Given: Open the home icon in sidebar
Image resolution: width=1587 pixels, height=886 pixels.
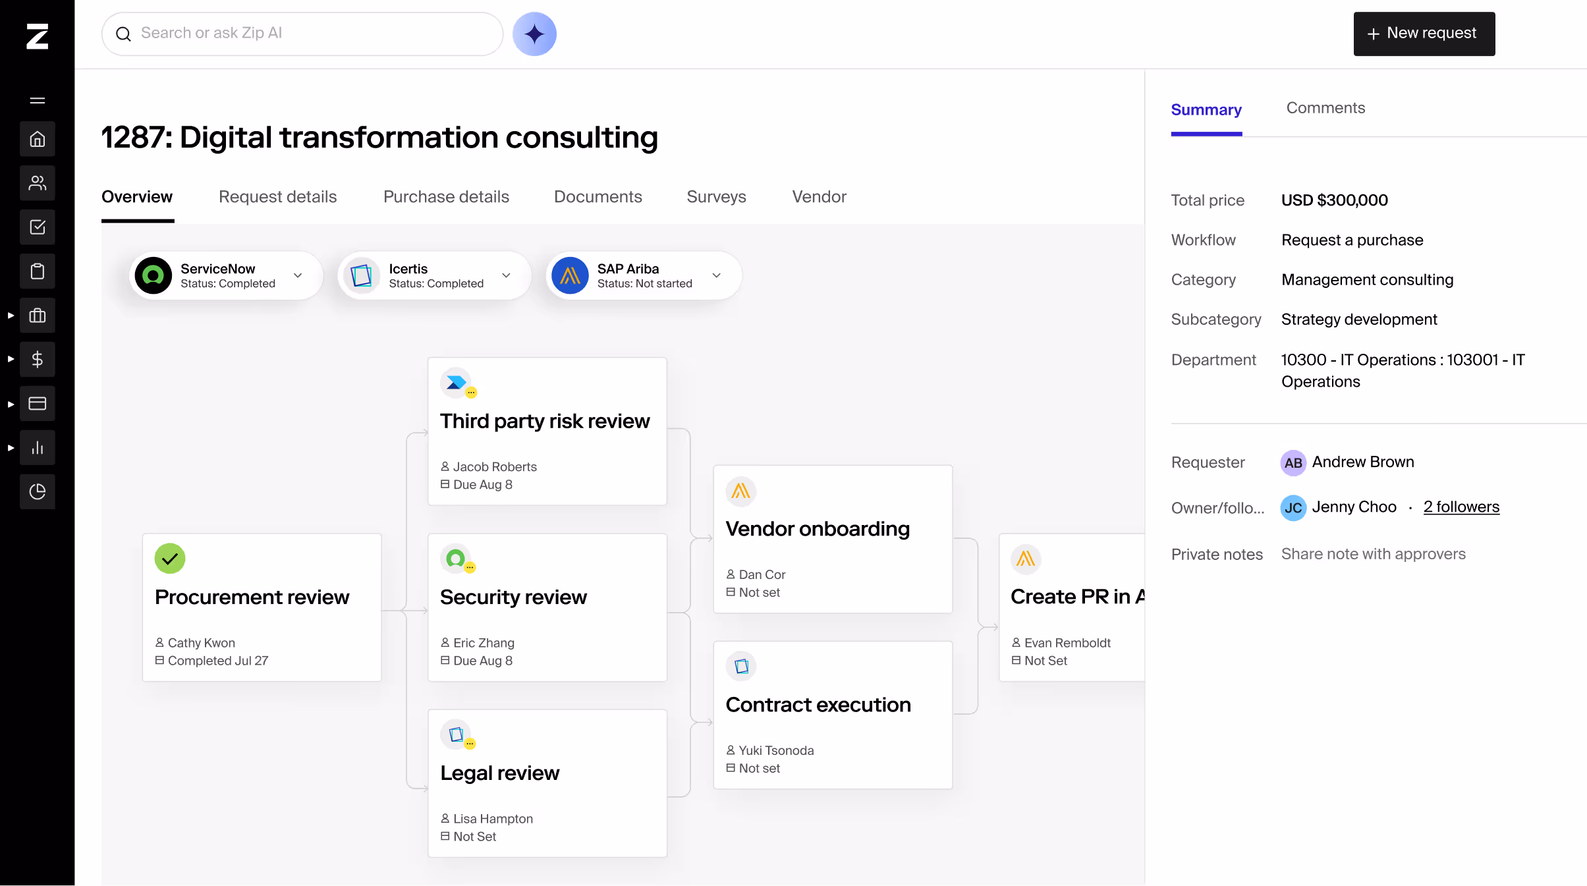Looking at the screenshot, I should (x=38, y=139).
